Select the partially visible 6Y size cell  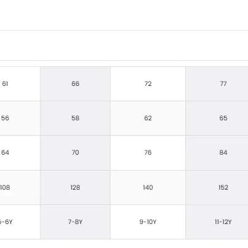point(20,222)
